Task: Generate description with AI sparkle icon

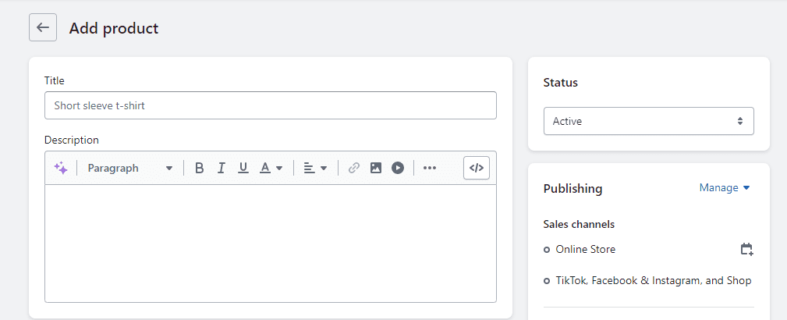Action: [x=61, y=168]
